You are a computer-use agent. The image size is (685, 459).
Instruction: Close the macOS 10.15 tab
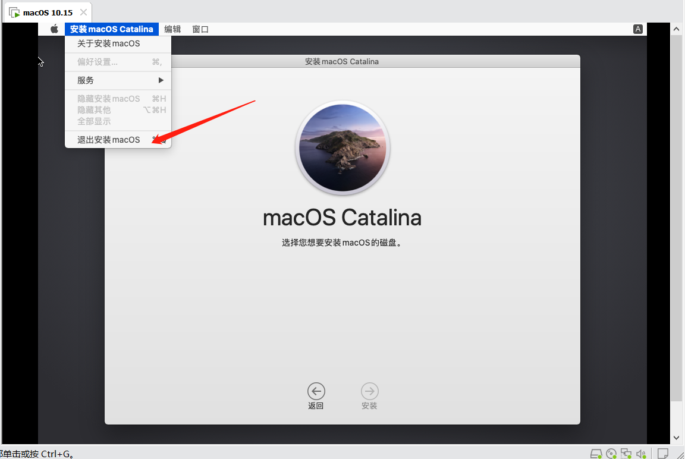pyautogui.click(x=83, y=12)
